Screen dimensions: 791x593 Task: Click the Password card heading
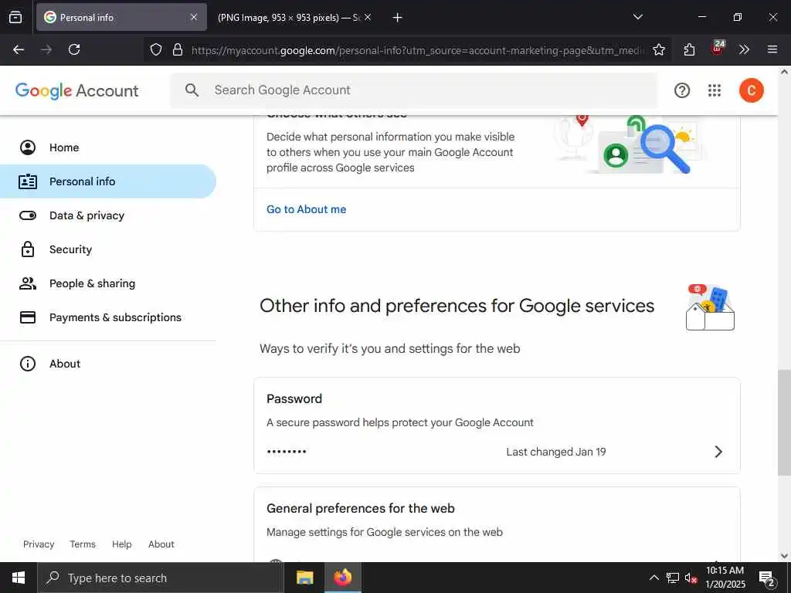pyautogui.click(x=294, y=398)
